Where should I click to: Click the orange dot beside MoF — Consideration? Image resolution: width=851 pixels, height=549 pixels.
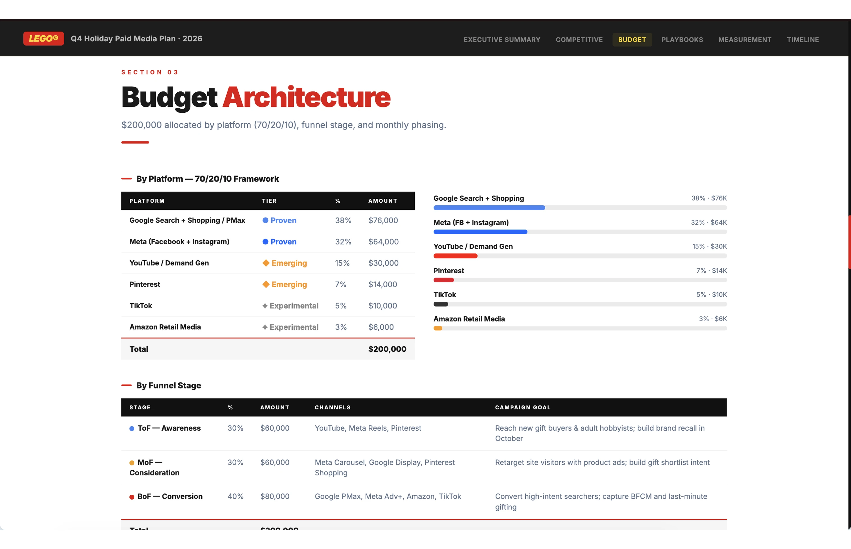[x=132, y=463]
